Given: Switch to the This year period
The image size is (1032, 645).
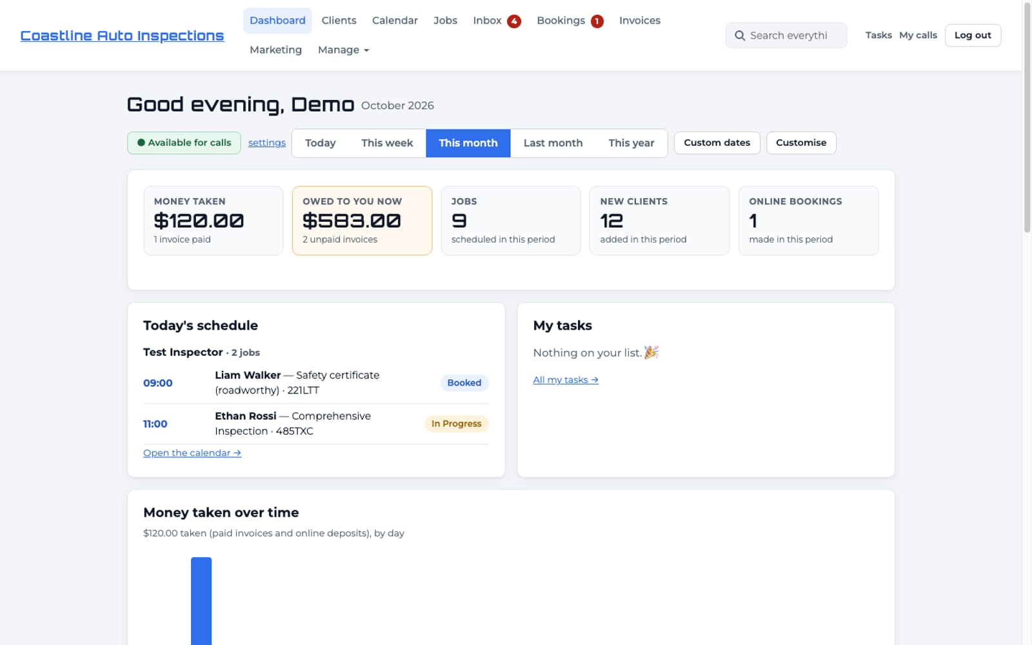Looking at the screenshot, I should coord(631,143).
